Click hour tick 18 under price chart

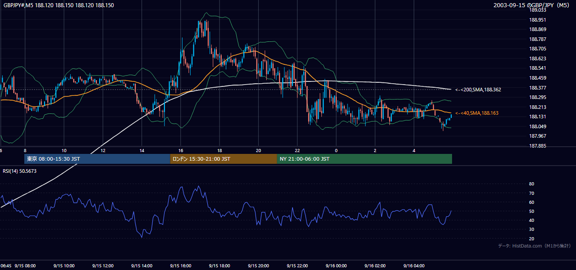tap(219, 150)
